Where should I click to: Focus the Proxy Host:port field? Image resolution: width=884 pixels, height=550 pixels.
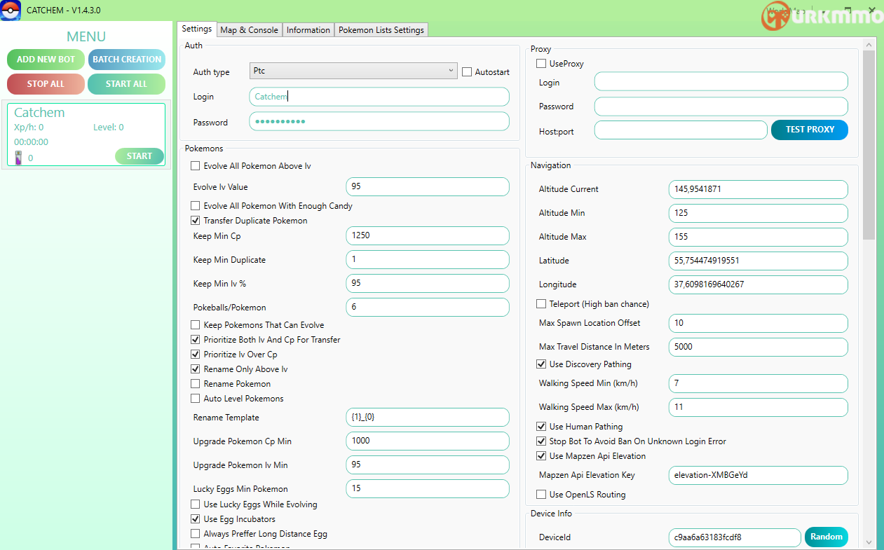(681, 130)
